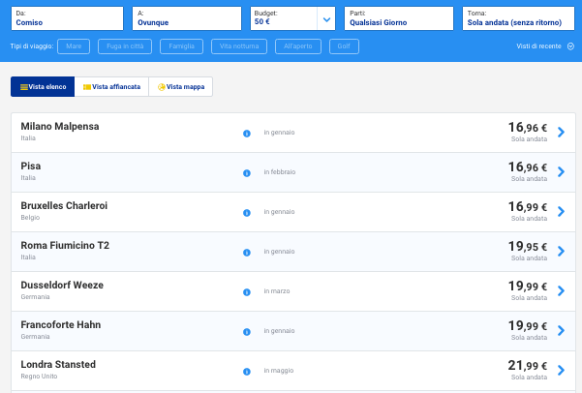The image size is (582, 393).
Task: Enable the Vita notturna trip filter
Action: click(x=238, y=45)
